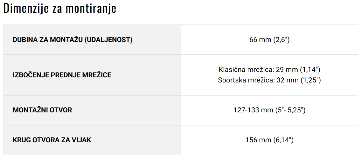Click the '156 mm (6,14")' value
Viewport: 361px width, 156px height.
[269, 140]
